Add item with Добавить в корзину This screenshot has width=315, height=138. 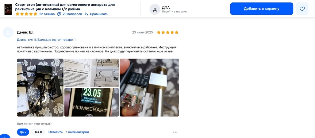click(262, 9)
